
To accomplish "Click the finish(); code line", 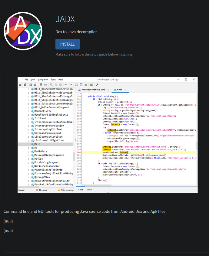I will pos(103,181).
